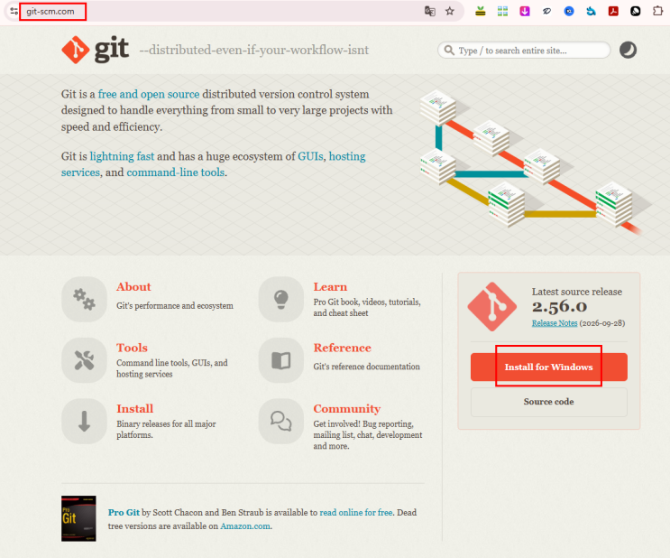670x558 pixels.
Task: Click the Latest source release label
Action: pyautogui.click(x=577, y=292)
